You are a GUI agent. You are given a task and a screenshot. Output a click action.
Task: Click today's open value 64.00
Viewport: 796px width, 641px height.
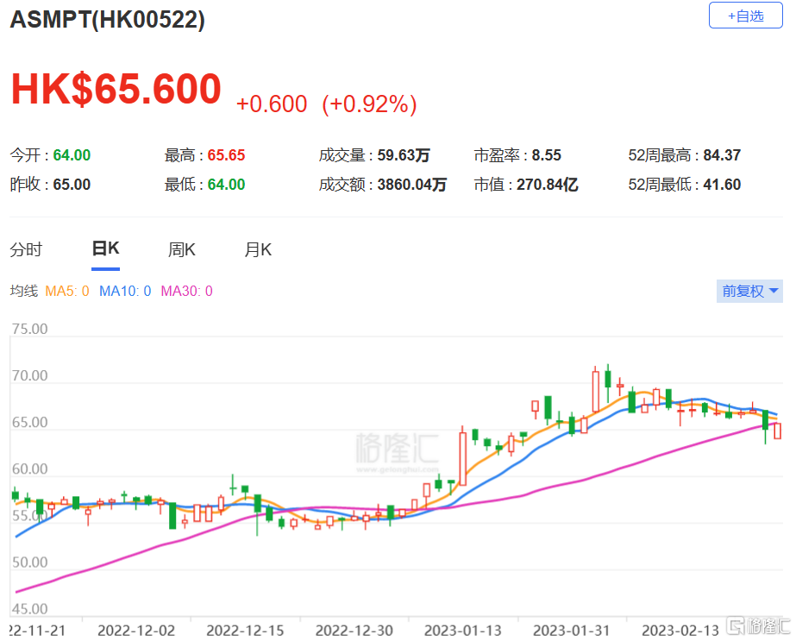pyautogui.click(x=72, y=155)
